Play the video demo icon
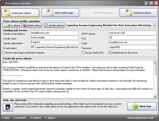 coord(8,107)
